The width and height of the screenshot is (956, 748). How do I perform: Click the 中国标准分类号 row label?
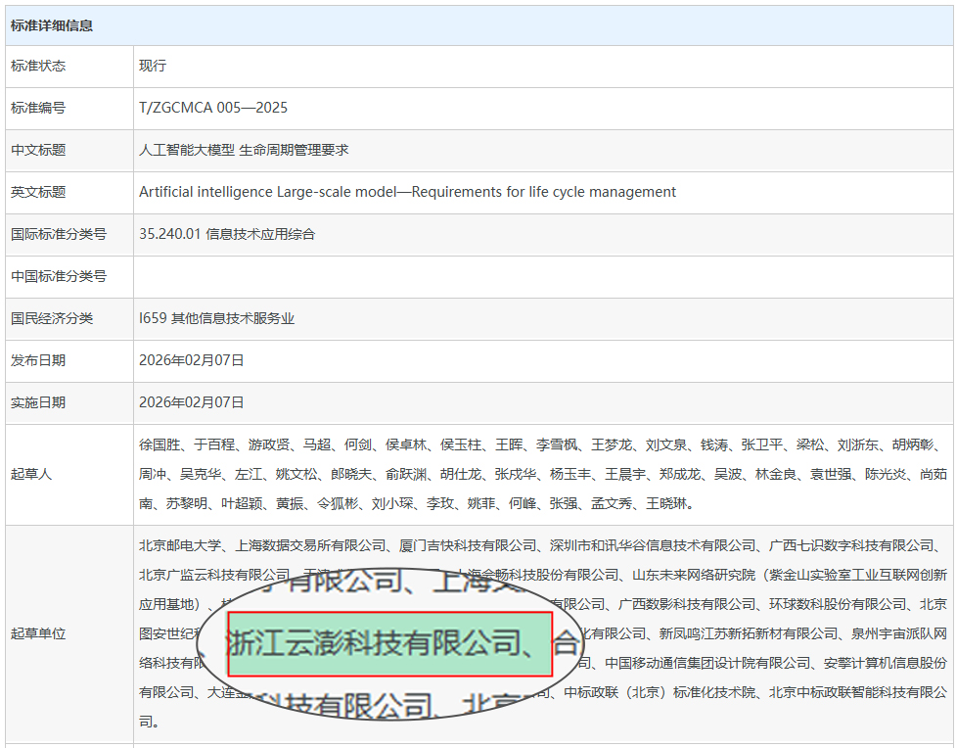click(x=59, y=276)
